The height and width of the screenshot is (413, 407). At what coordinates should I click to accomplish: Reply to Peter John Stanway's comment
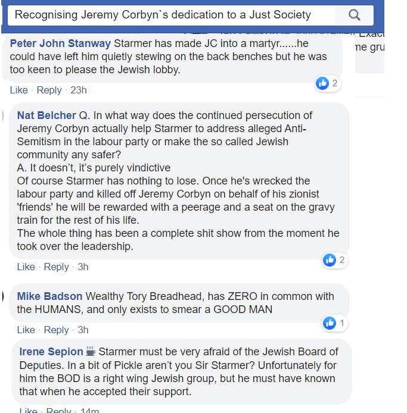49,90
